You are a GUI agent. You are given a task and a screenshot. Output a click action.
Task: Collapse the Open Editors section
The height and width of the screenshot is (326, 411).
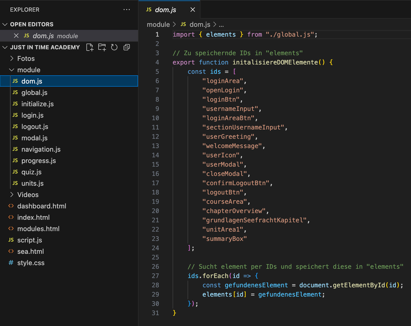(5, 24)
